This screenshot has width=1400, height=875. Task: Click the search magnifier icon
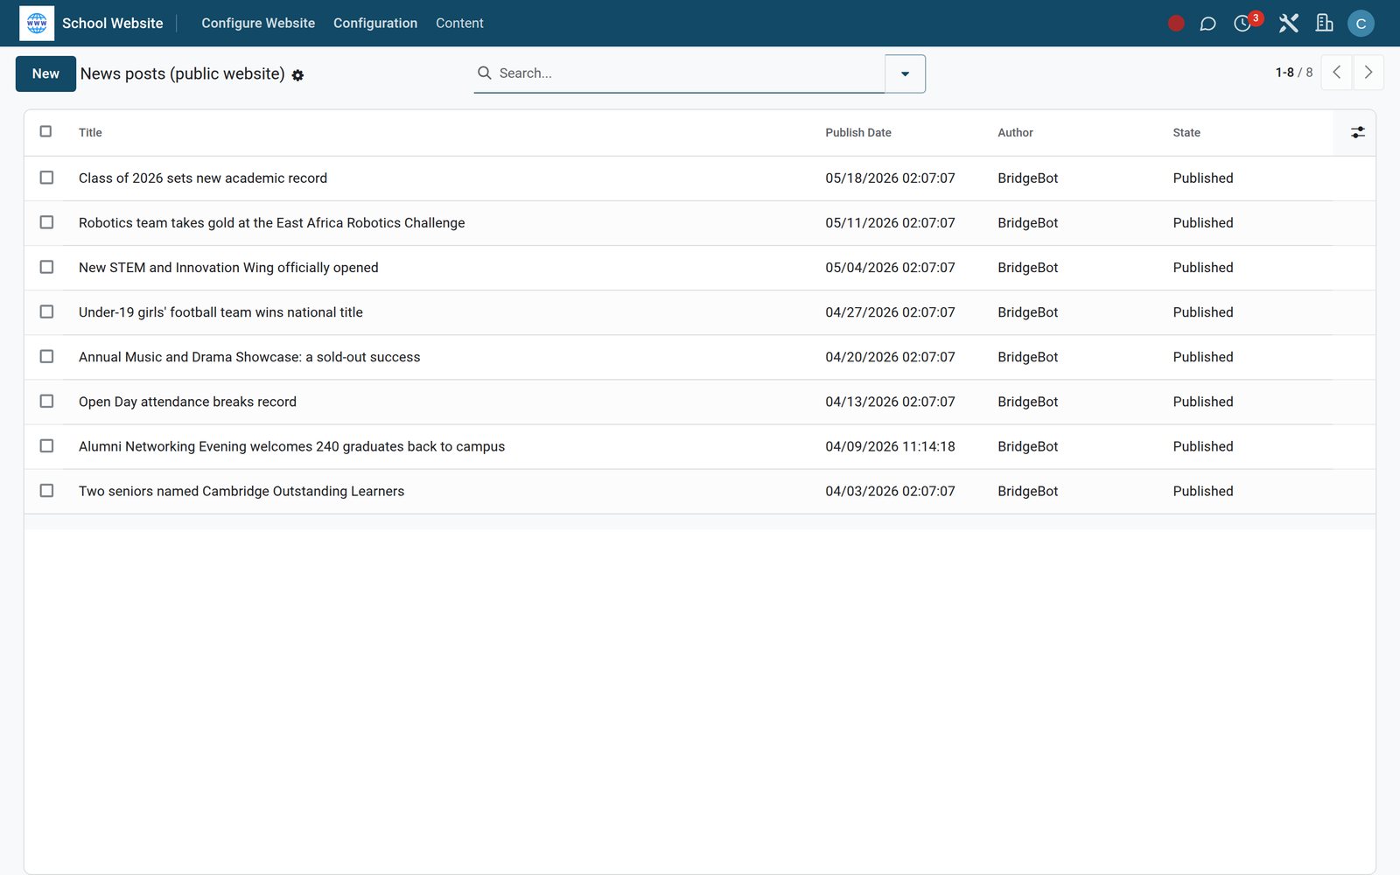coord(484,73)
